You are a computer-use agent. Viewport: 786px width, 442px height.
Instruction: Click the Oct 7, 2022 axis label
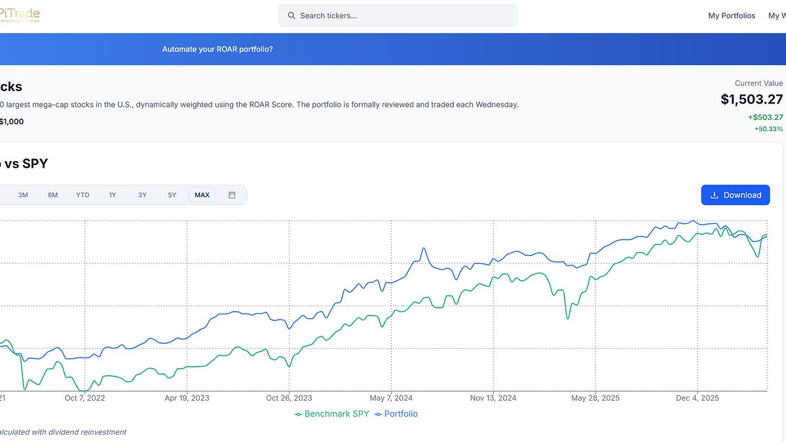tap(85, 397)
